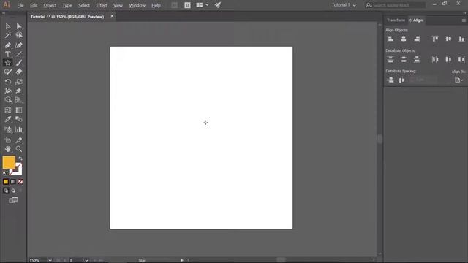Enable Draw Behind mode
Image resolution: width=468 pixels, height=263 pixels.
tap(13, 191)
